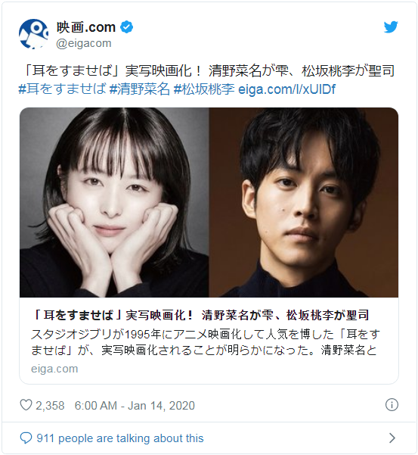Expand conversation with the right chevron
The image size is (418, 455).
pos(392,438)
